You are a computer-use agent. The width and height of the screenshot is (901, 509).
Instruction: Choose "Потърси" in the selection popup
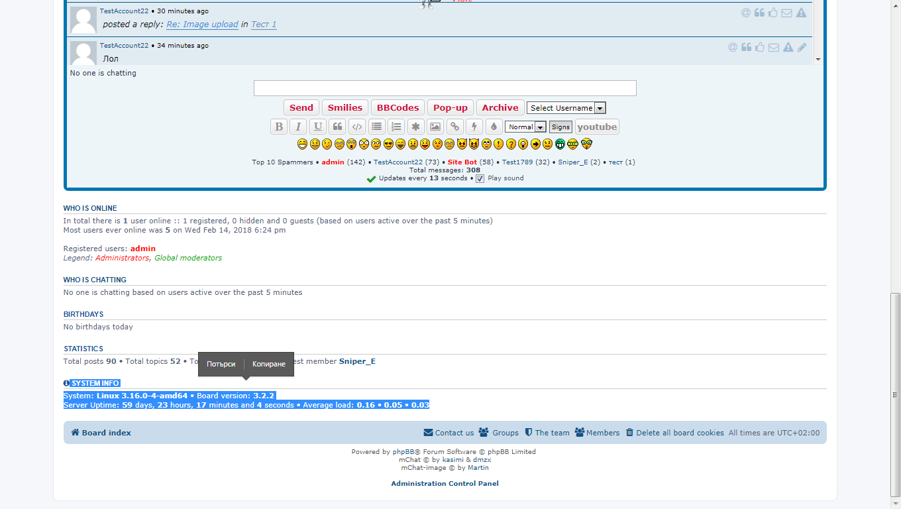coord(221,364)
